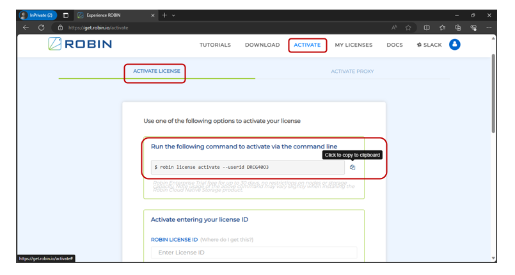Open the browser Settings and more menu
515x275 pixels.
[489, 27]
